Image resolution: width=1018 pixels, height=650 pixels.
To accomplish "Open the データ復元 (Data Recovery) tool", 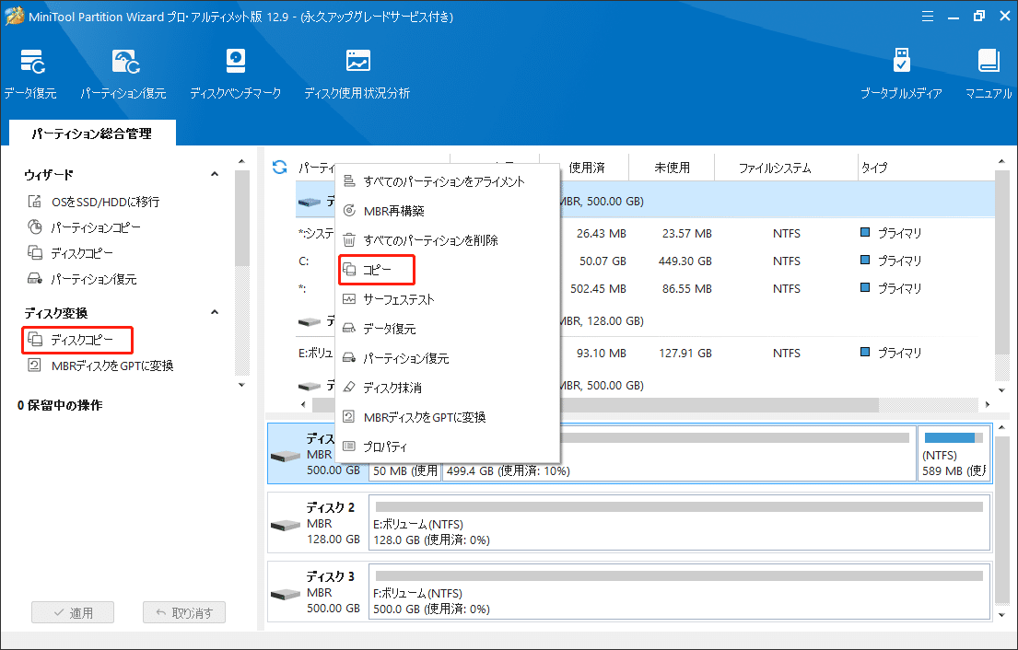I will 32,72.
